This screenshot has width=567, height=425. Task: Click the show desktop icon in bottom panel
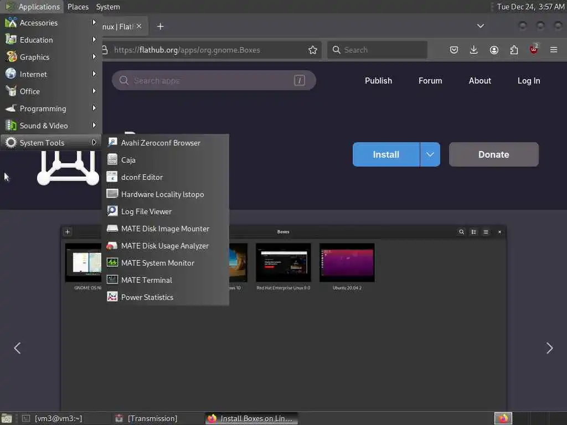[x=7, y=418]
